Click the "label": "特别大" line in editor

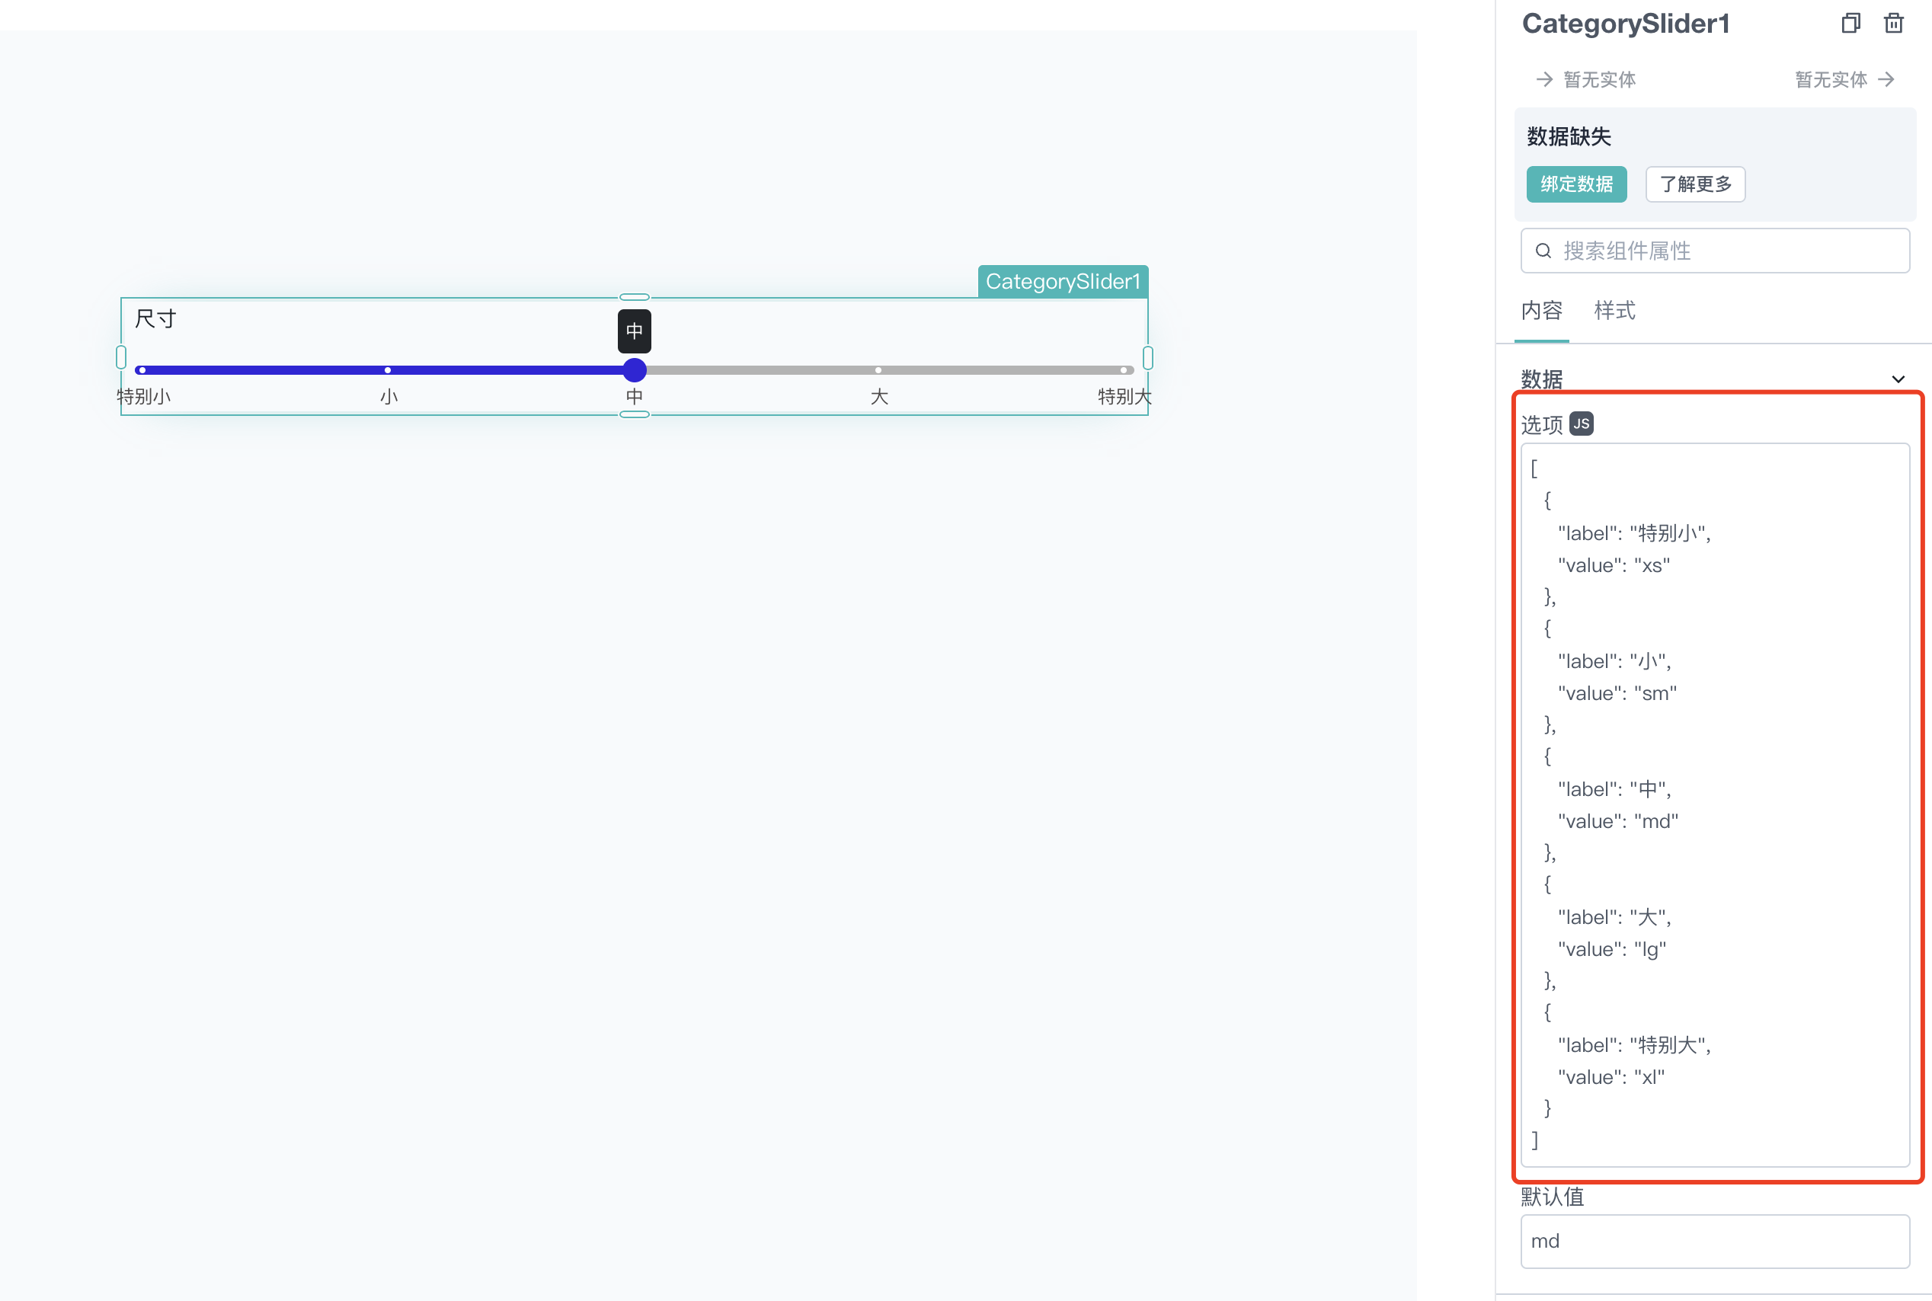tap(1634, 1045)
